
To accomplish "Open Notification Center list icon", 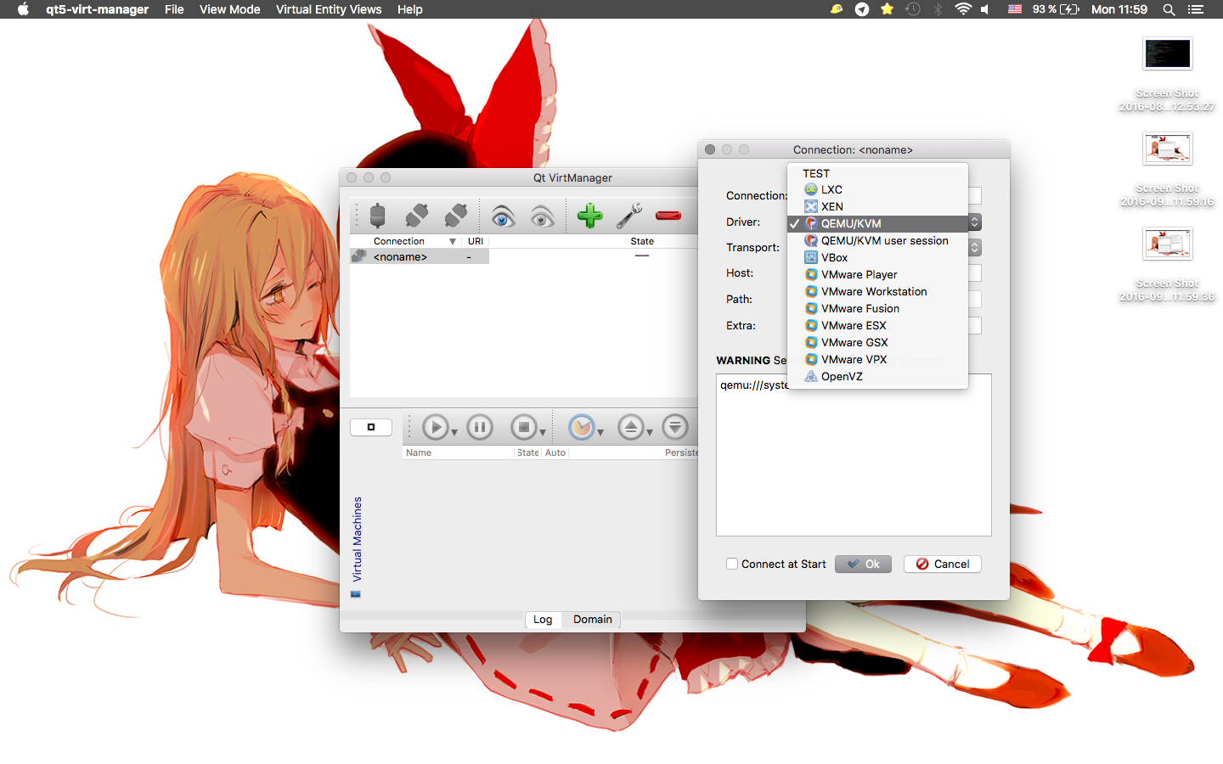I will coord(1196,9).
